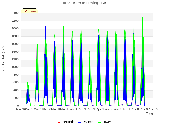Screen dimensions: 169x127
Task: Click the x-axis label 'Time'
Action: 149,114
